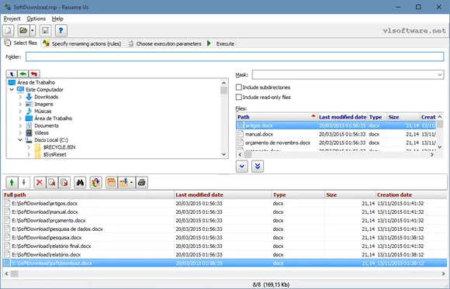The image size is (450, 289).
Task: Expand the Músicas tree node
Action: [x=20, y=112]
